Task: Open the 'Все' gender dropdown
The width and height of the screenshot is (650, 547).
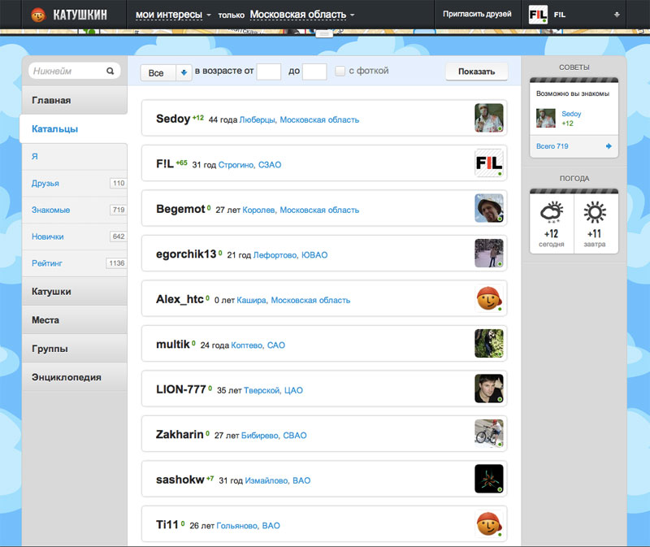Action: coord(166,72)
